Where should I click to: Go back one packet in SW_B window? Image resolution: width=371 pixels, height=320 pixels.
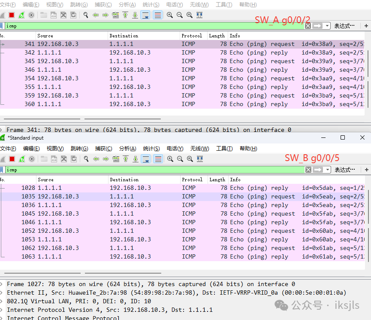click(96, 159)
